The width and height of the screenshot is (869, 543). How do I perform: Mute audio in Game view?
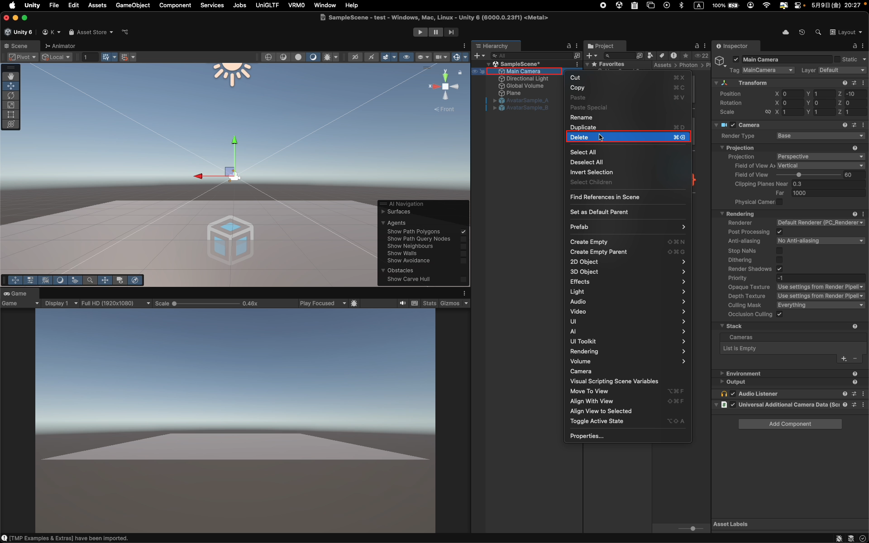tap(403, 303)
